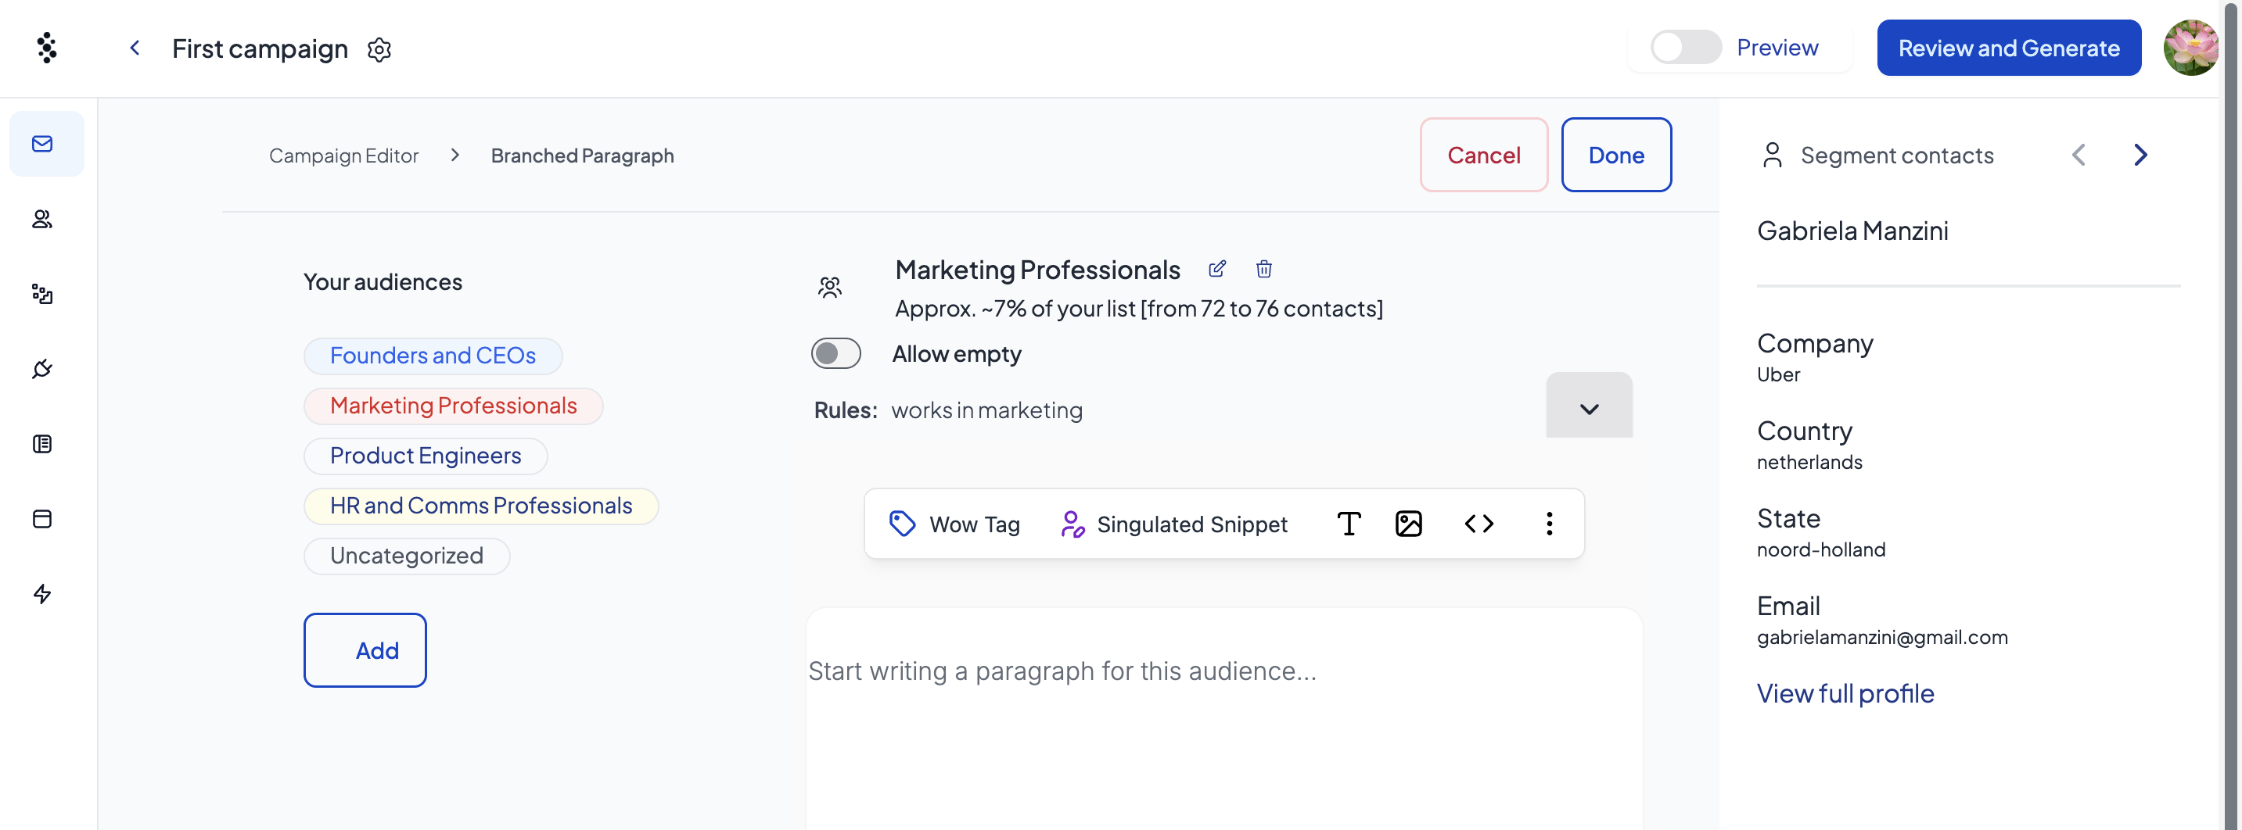Toggle the Allow empty switch

tap(835, 354)
